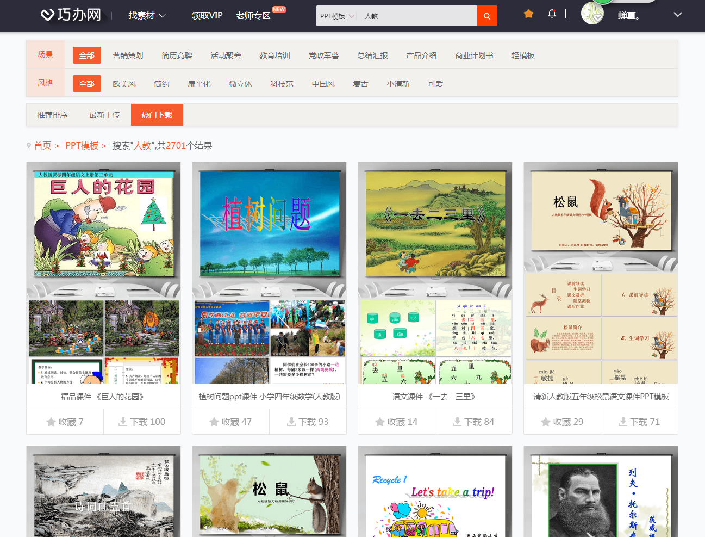The image size is (705, 537).
Task: Select scene filter 活动聚会
Action: 226,55
